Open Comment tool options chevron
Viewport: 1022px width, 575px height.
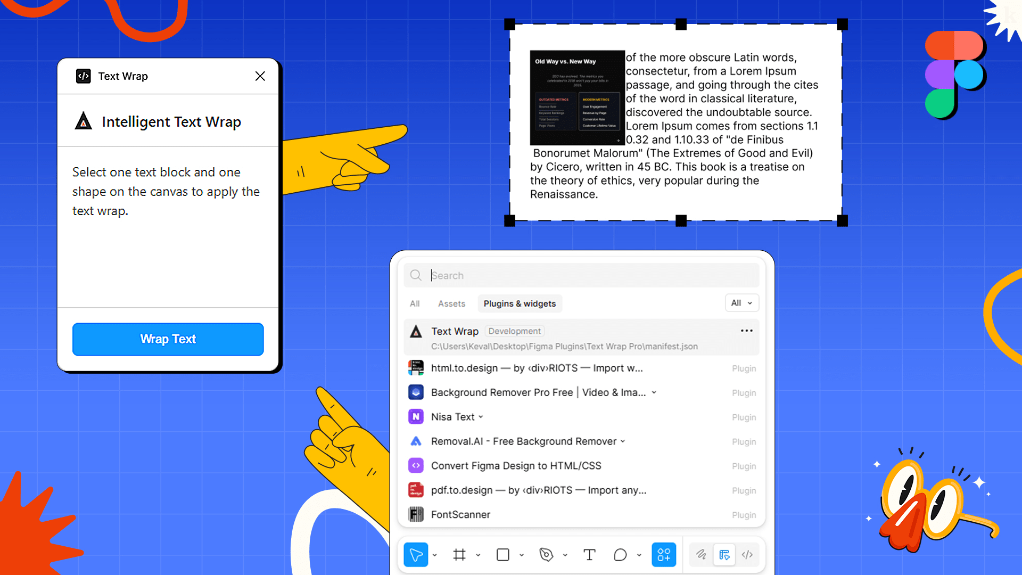tap(639, 555)
